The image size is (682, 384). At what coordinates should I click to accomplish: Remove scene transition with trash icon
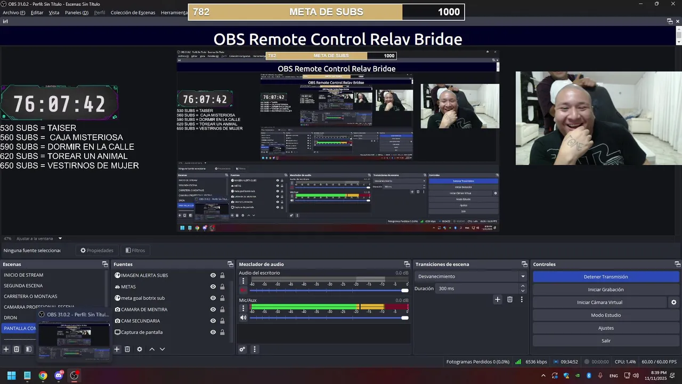(510, 300)
